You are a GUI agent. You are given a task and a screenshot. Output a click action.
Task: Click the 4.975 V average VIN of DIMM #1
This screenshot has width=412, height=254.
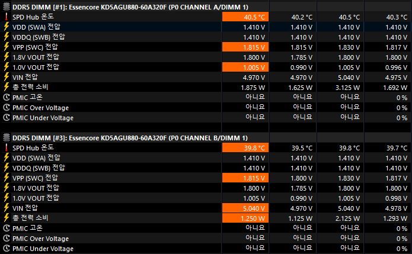396,78
